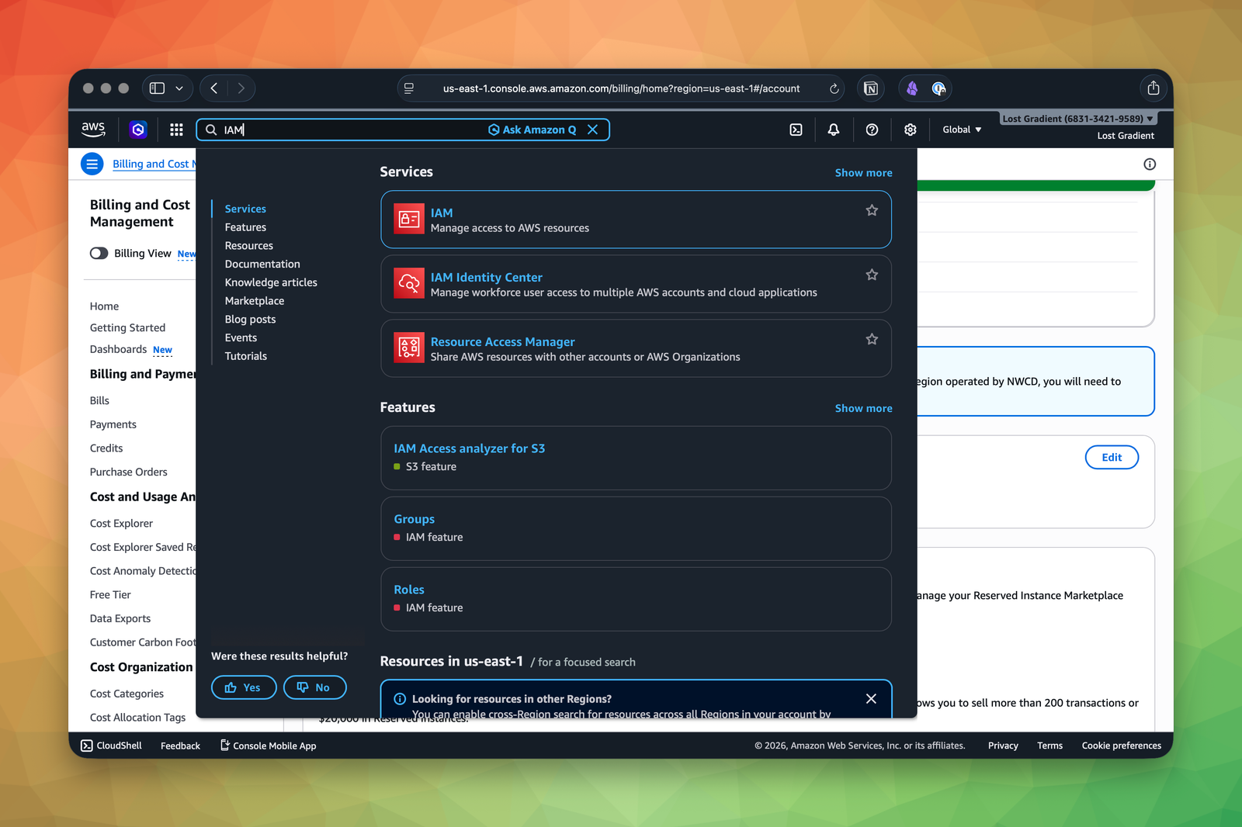The image size is (1242, 827).
Task: Open the info panel icon
Action: tap(1150, 164)
